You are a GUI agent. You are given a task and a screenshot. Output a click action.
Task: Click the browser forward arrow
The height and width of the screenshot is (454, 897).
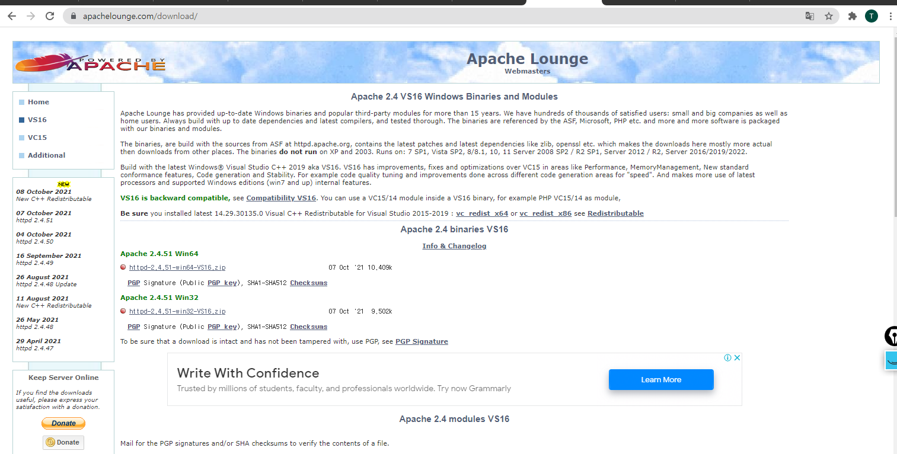tap(31, 16)
